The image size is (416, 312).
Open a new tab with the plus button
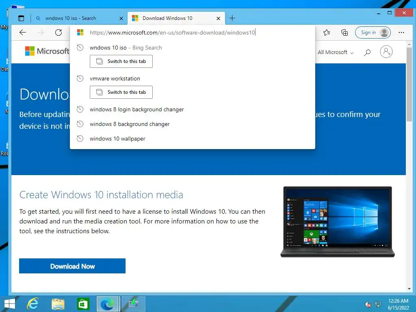pos(232,18)
